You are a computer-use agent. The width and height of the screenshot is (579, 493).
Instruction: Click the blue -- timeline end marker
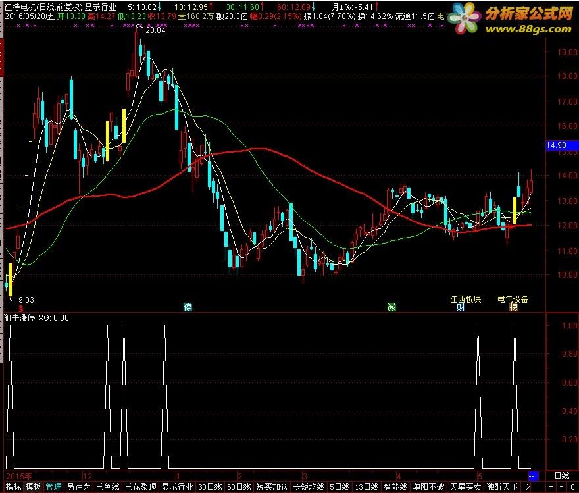tap(532, 476)
